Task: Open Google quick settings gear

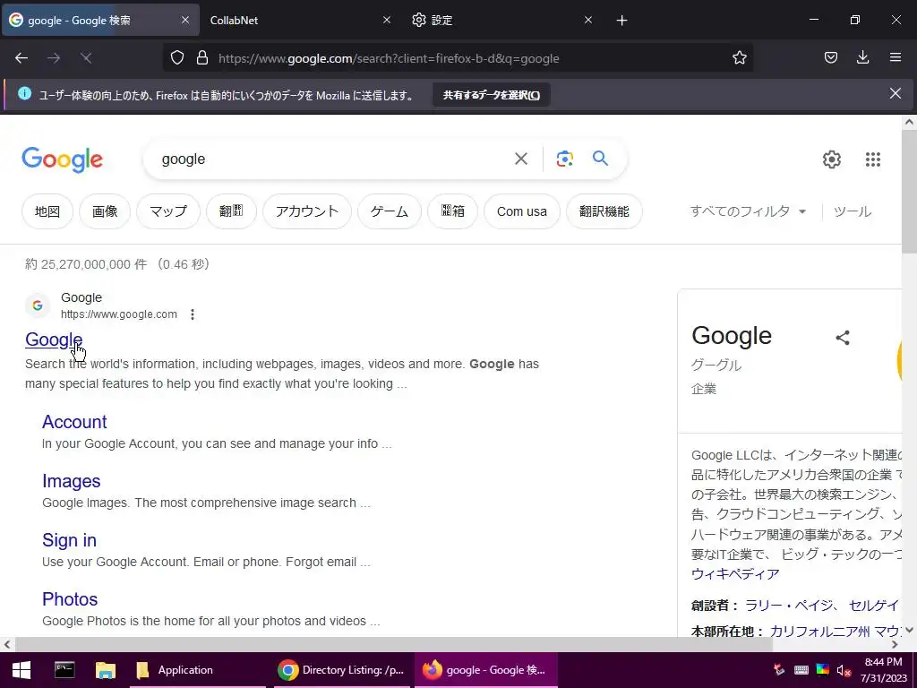Action: tap(832, 159)
